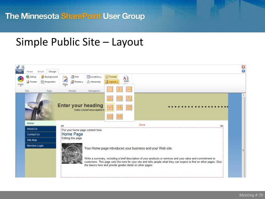Select the three-row layout
This screenshot has width=265, height=199.
[120, 98]
